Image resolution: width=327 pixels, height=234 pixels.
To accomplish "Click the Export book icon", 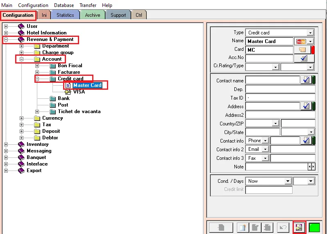I will click(x=21, y=170).
